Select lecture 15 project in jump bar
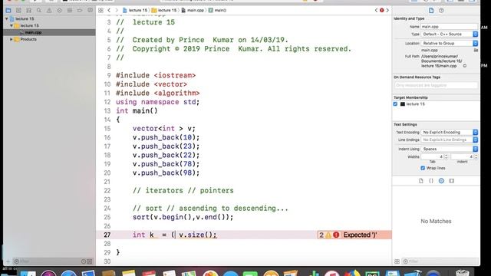 [x=135, y=10]
